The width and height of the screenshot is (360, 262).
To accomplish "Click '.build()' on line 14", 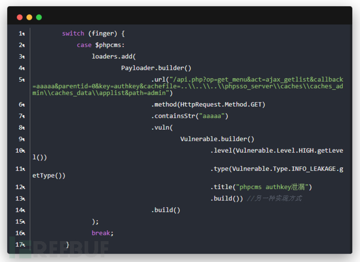I will click(x=166, y=210).
